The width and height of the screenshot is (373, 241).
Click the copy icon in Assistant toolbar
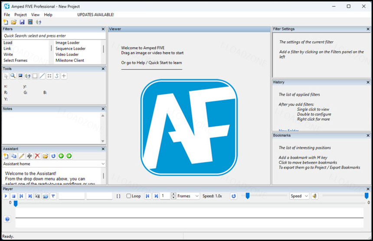click(14, 156)
